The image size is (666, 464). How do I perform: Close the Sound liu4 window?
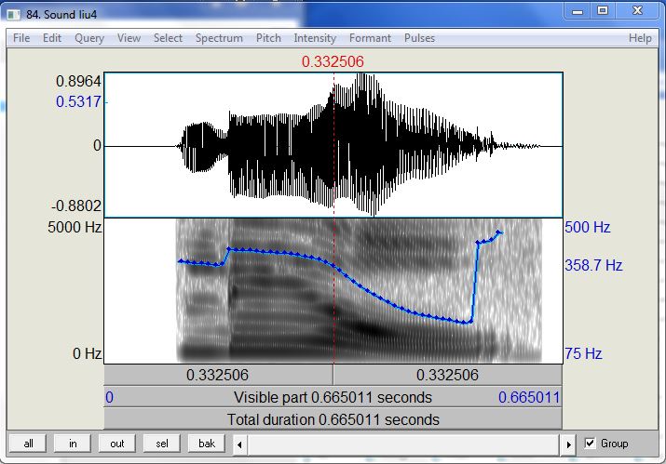coord(637,11)
